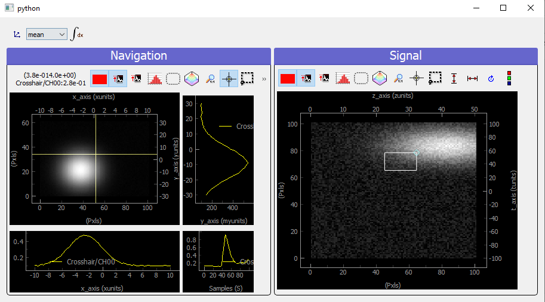The image size is (545, 302).
Task: Click the axes settings icon beside mean
Action: (17, 34)
